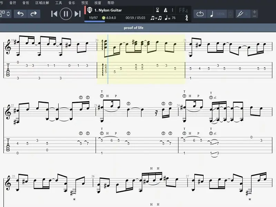Image resolution: width=276 pixels, height=207 pixels.
Task: Click bar number 26 in the score
Action: (x=93, y=176)
